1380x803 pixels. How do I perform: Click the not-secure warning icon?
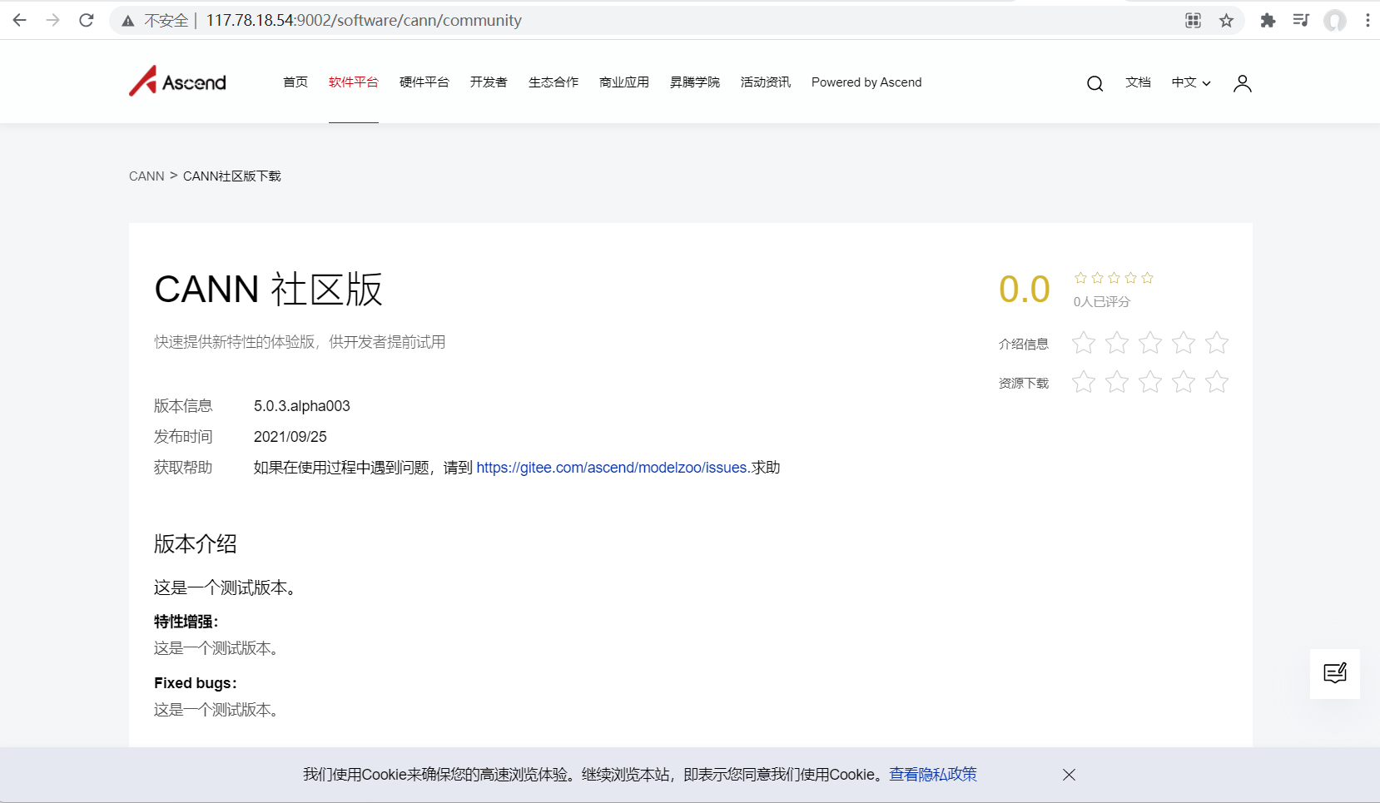[x=127, y=21]
